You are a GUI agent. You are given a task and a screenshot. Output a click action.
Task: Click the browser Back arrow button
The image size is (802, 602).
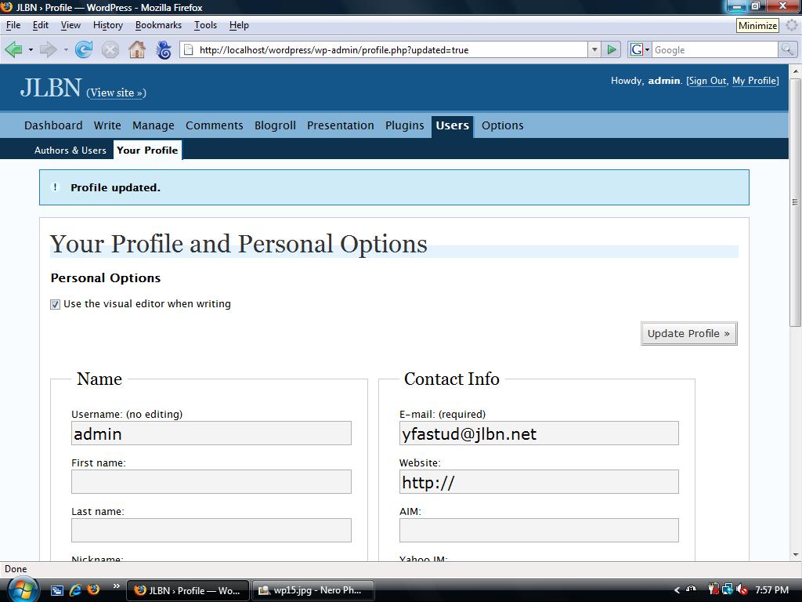[13, 49]
